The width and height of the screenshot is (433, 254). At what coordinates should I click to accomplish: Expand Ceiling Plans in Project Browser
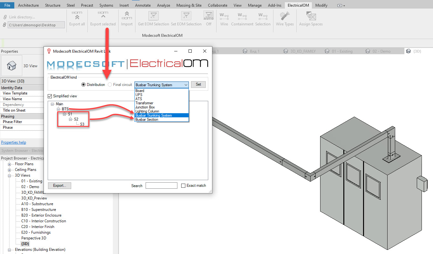click(9, 170)
